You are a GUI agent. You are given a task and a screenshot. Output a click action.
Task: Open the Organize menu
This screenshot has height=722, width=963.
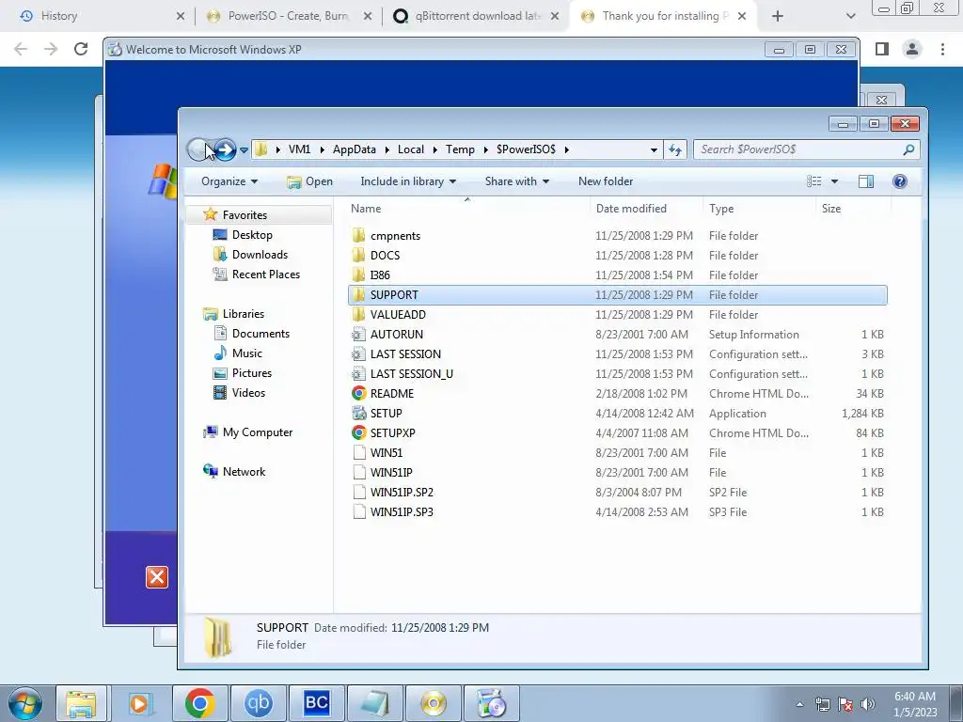click(x=229, y=181)
